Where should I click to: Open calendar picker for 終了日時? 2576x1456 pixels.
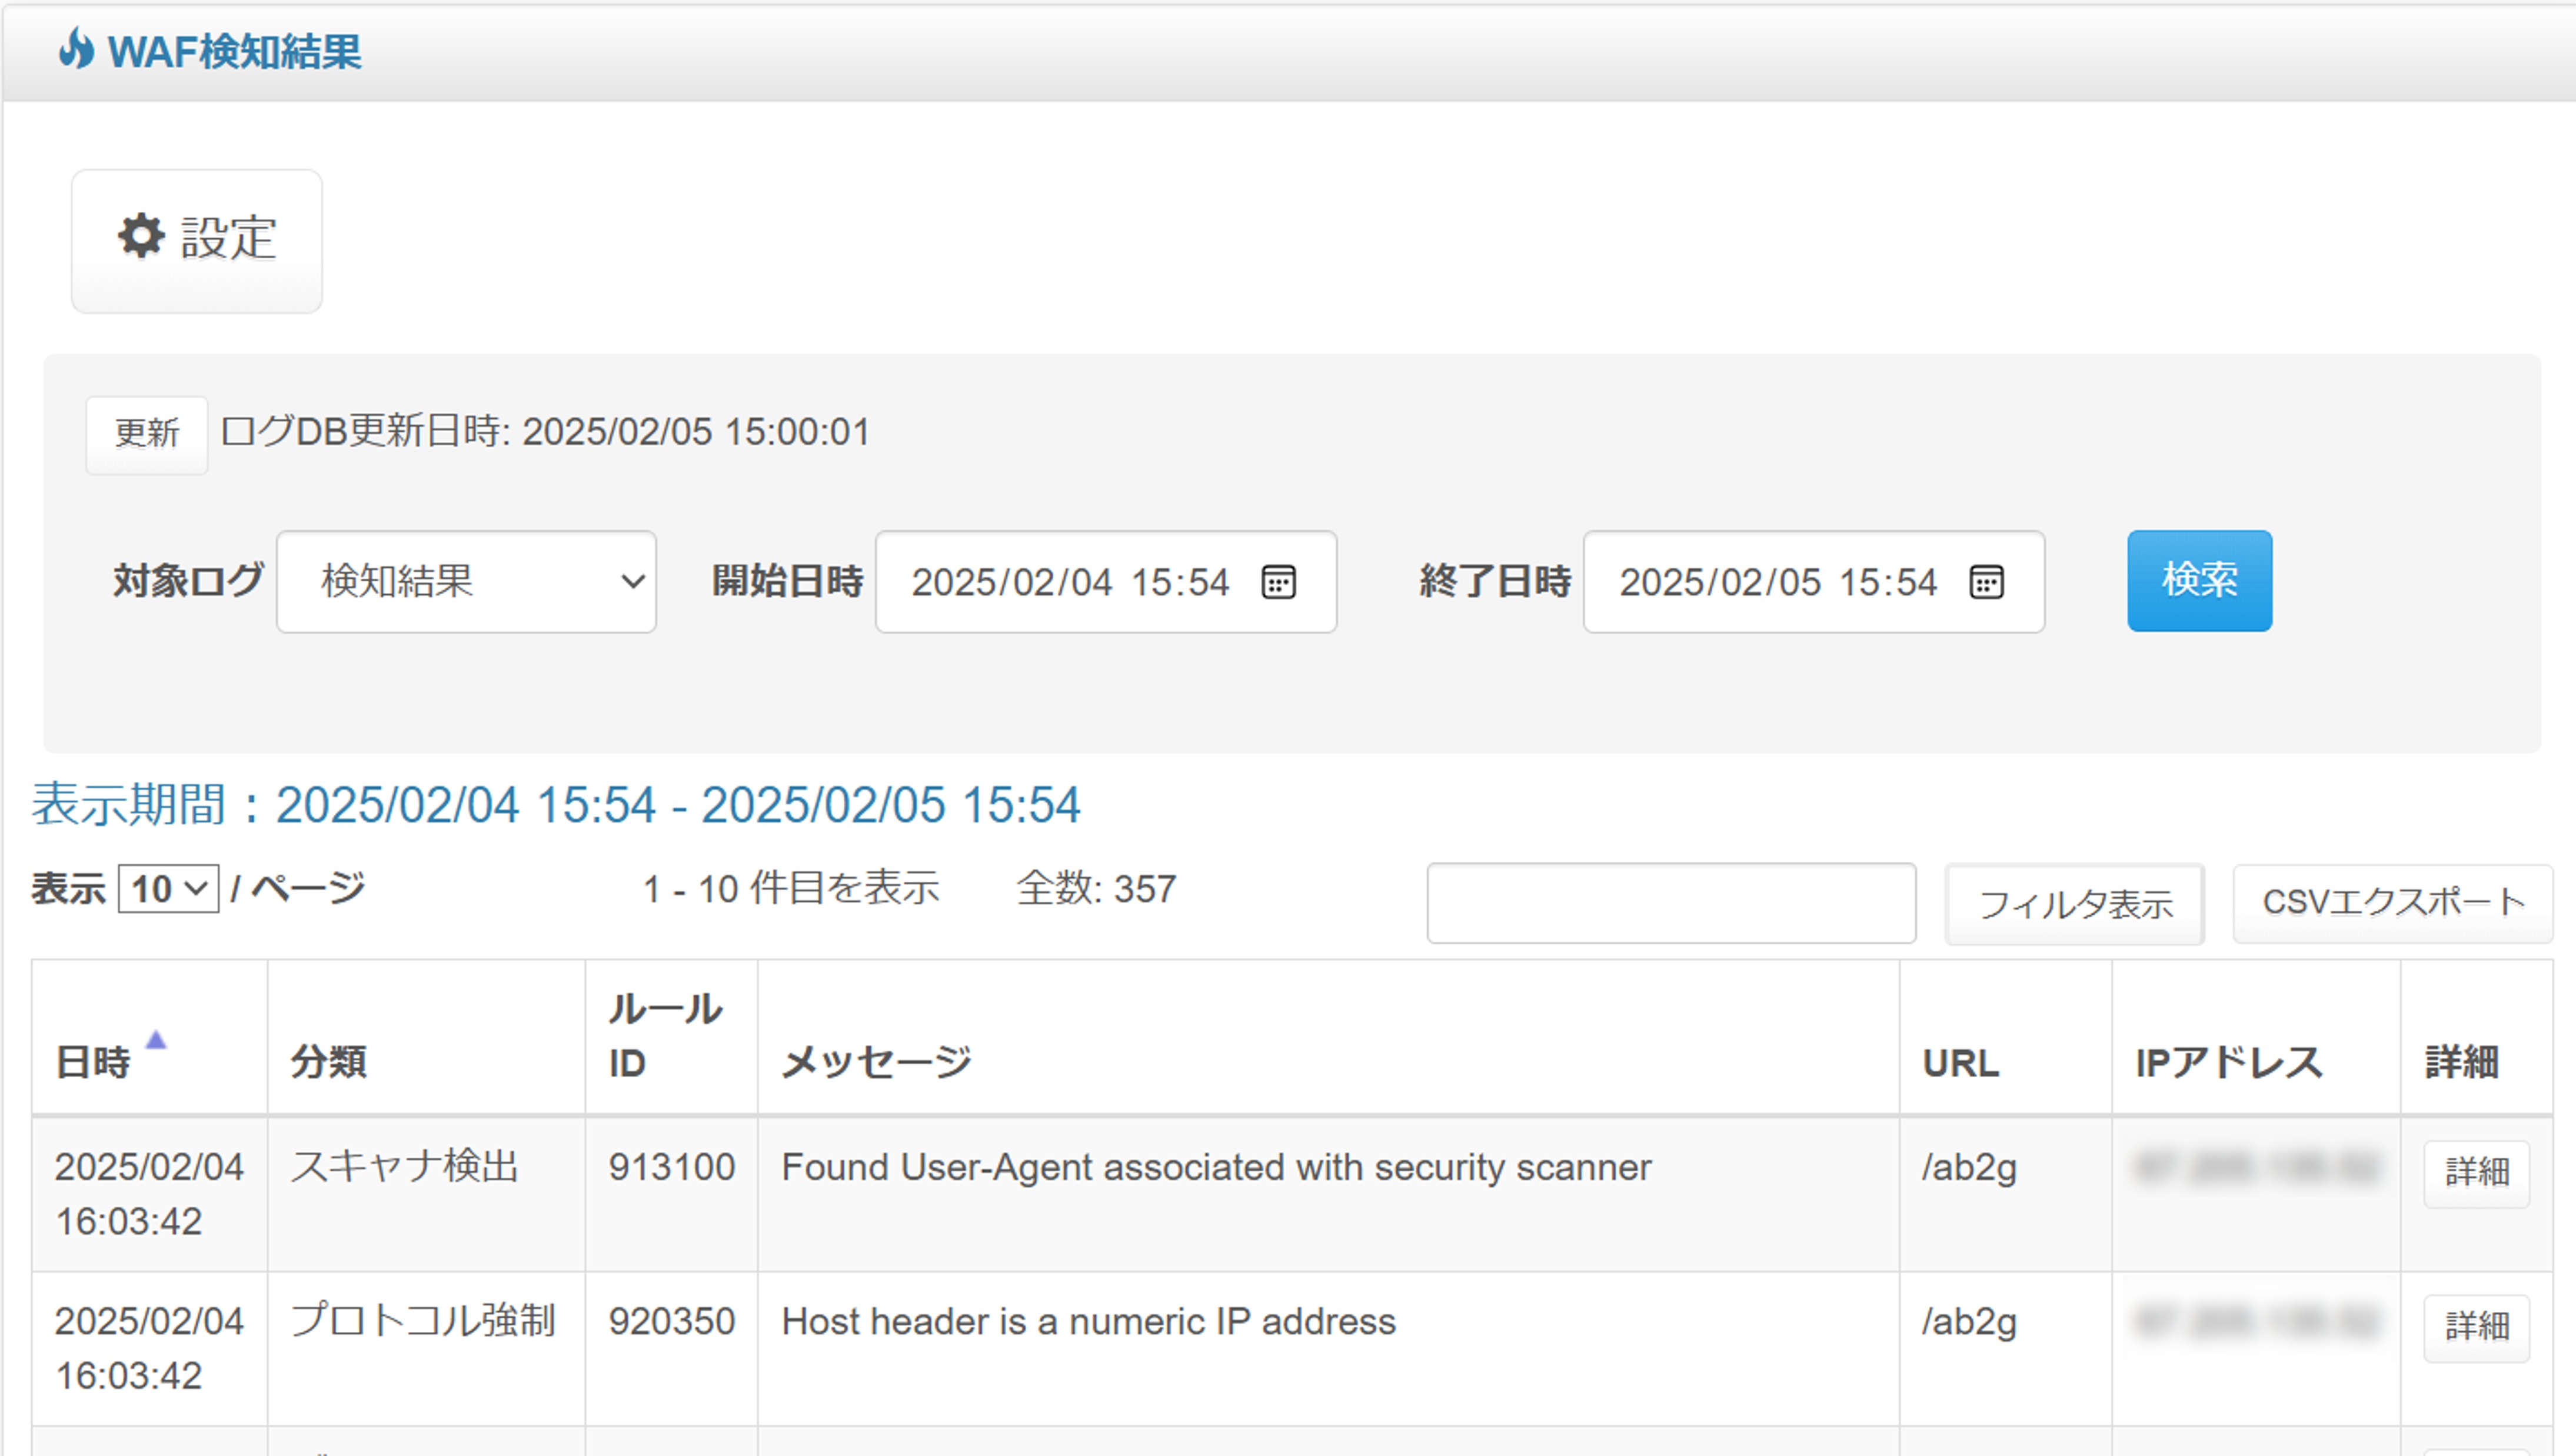pos(1986,581)
